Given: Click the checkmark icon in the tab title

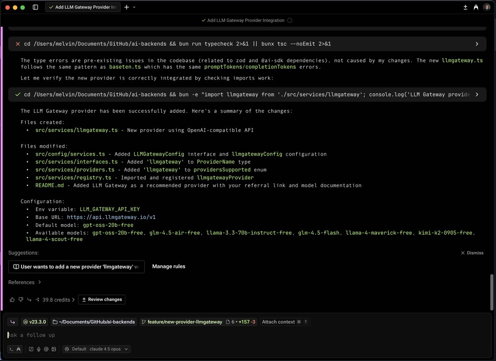Looking at the screenshot, I should pos(51,7).
